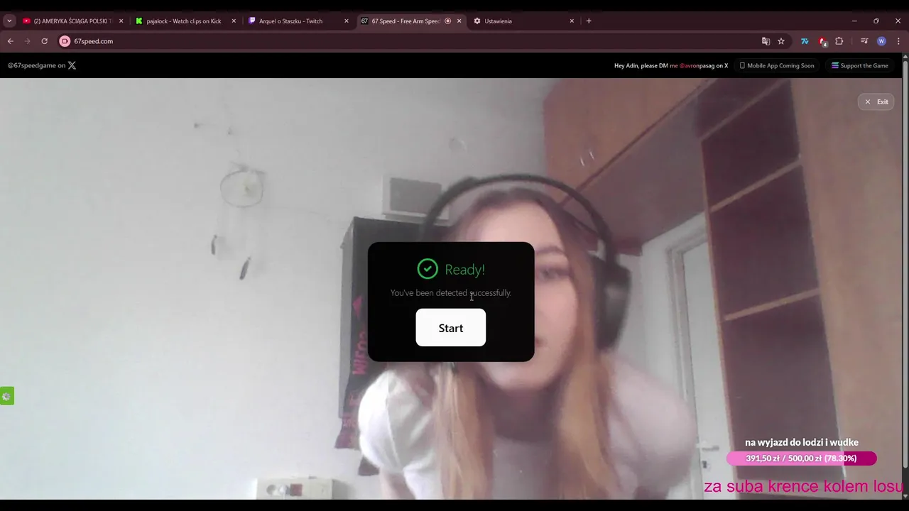Restore down the browser window
The width and height of the screenshot is (909, 511).
pyautogui.click(x=876, y=21)
